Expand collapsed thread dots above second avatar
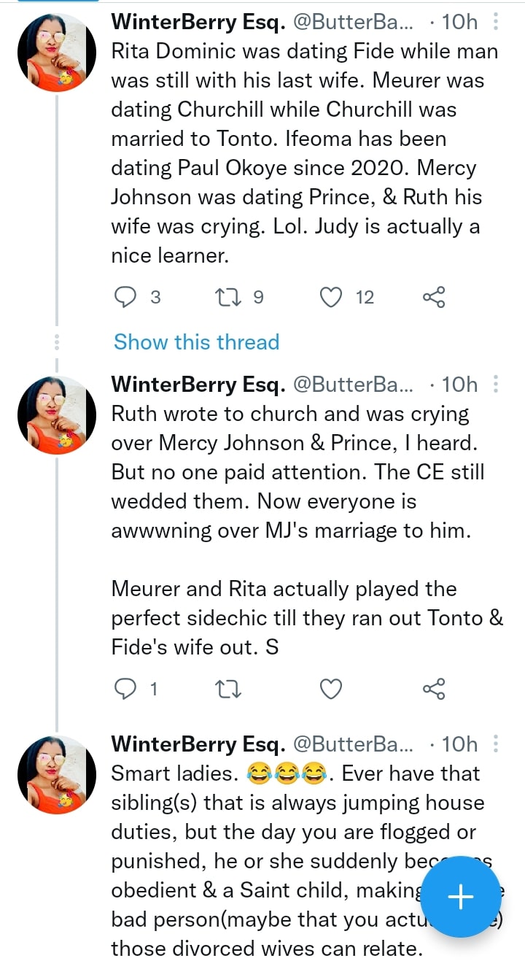The height and width of the screenshot is (969, 525). (x=56, y=341)
